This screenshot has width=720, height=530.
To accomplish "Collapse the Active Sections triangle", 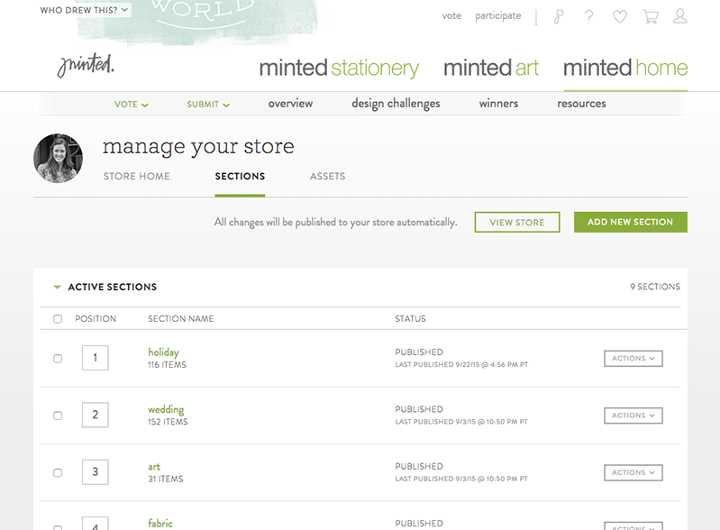I will pyautogui.click(x=58, y=288).
